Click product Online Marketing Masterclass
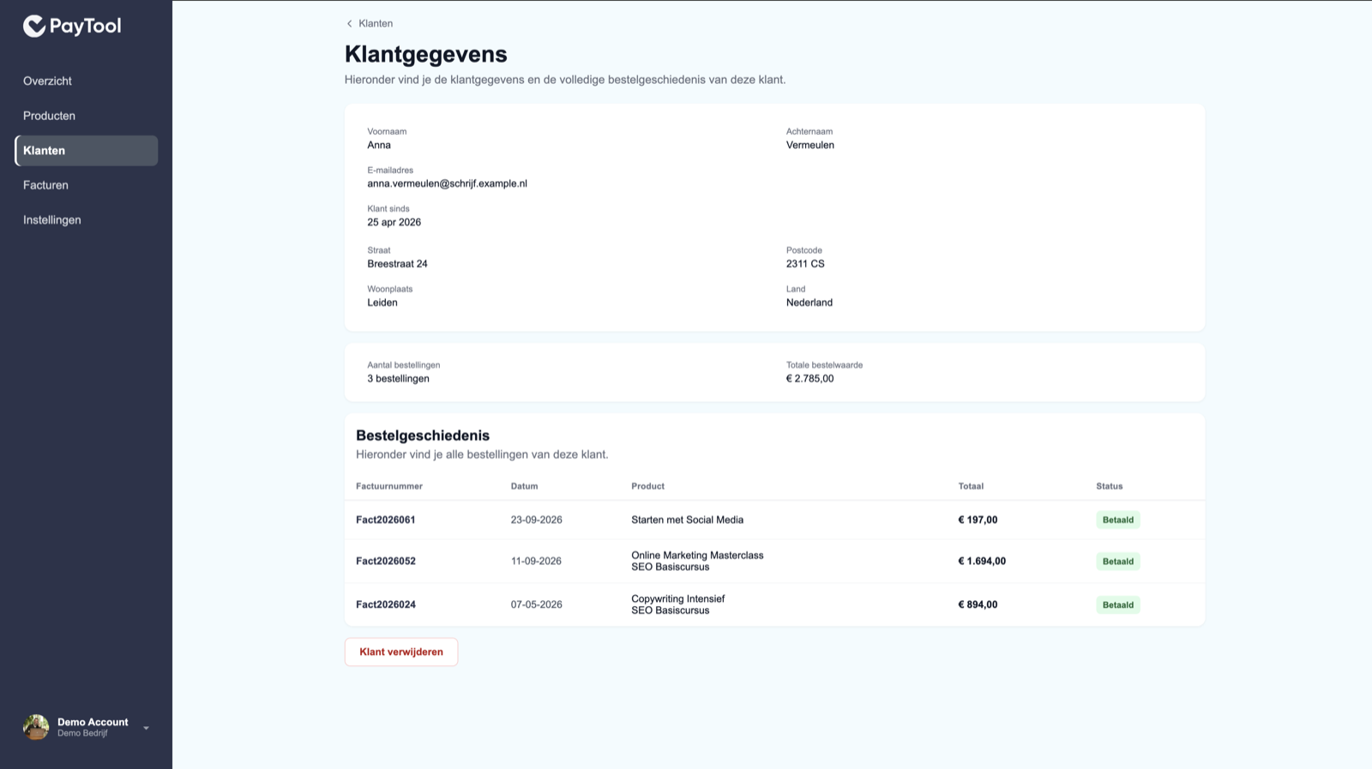The height and width of the screenshot is (769, 1372). pos(697,556)
